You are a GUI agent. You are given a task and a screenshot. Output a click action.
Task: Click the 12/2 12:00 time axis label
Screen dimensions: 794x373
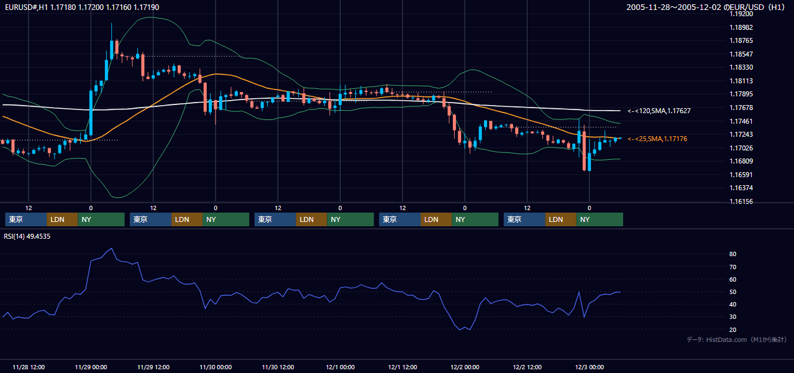tap(527, 367)
